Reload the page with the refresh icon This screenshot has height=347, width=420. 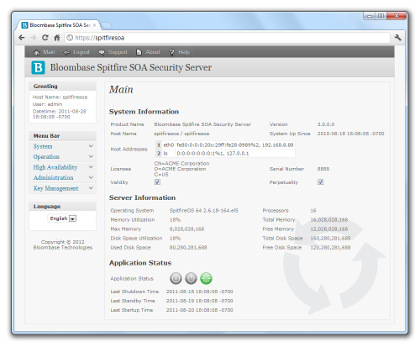45,38
